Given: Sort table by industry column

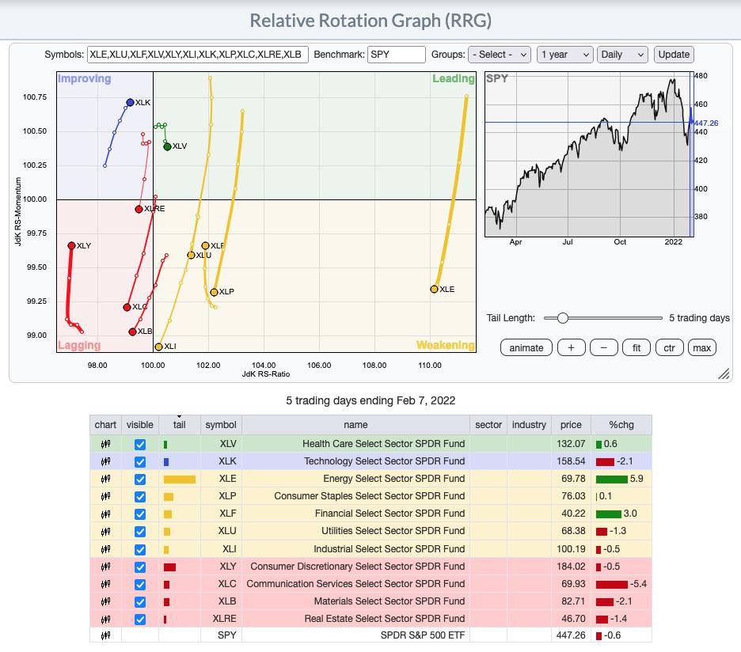Looking at the screenshot, I should (529, 425).
